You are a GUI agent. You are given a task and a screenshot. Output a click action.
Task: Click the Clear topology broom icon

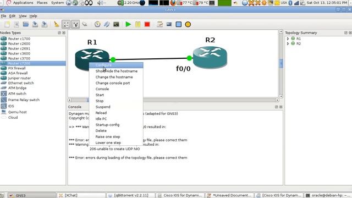point(56,24)
